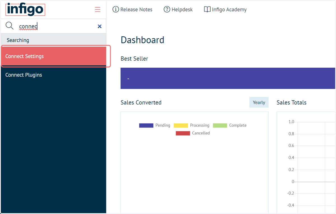Open the Infigo Academy link
Screen dimensions: 336x214
[225, 9]
